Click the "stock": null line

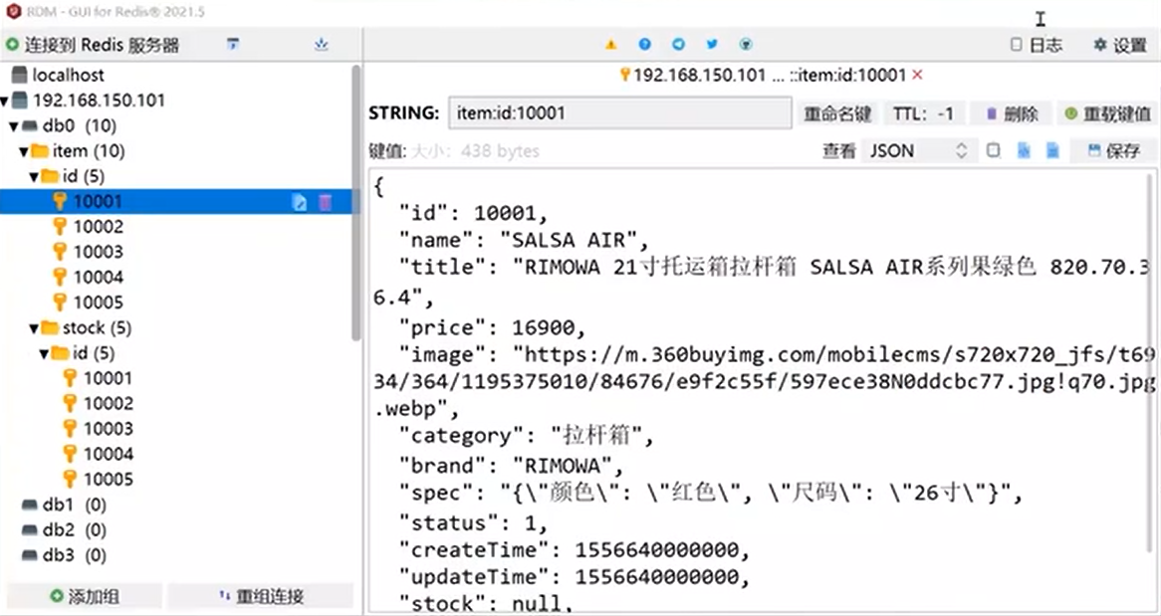(487, 603)
